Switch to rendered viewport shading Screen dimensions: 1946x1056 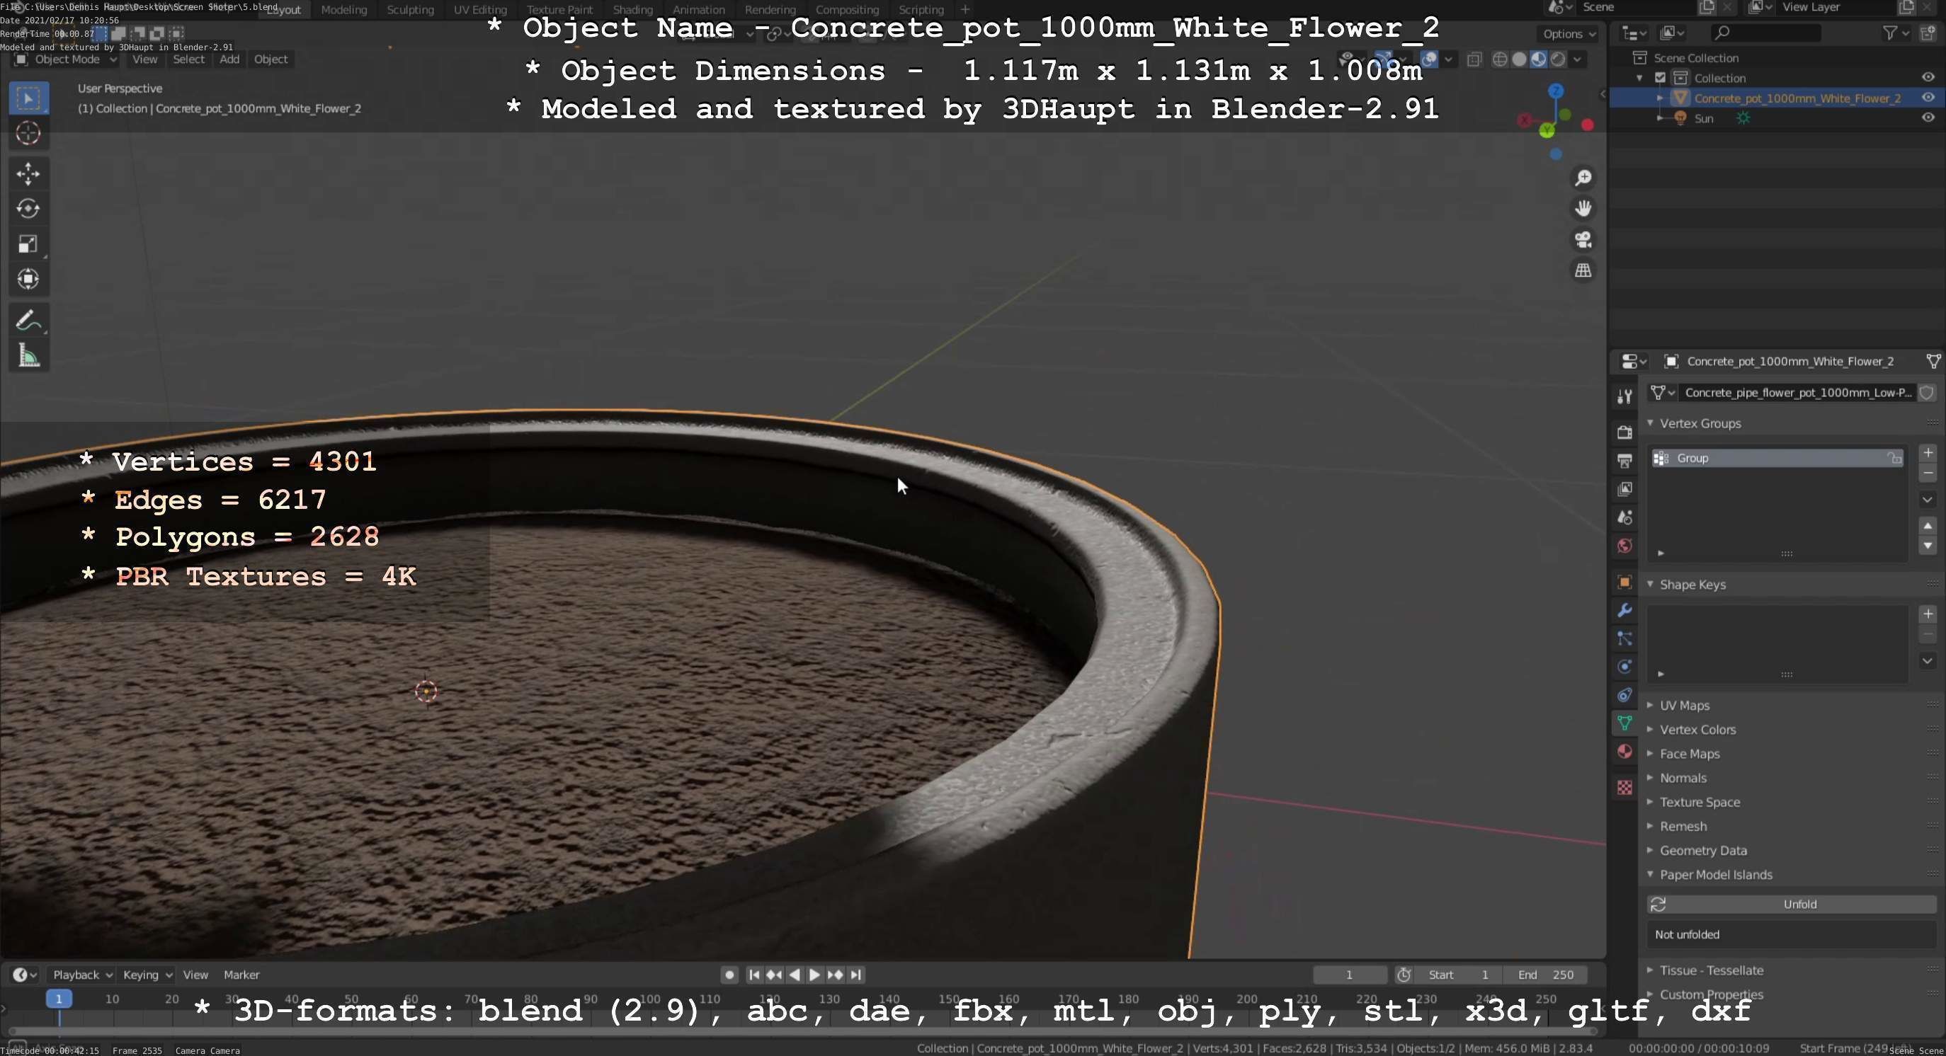click(1558, 59)
